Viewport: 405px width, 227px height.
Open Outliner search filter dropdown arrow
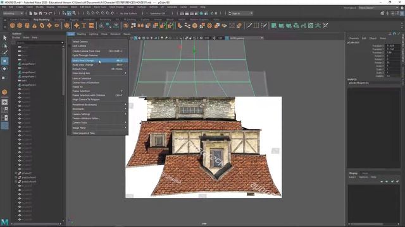[62, 43]
